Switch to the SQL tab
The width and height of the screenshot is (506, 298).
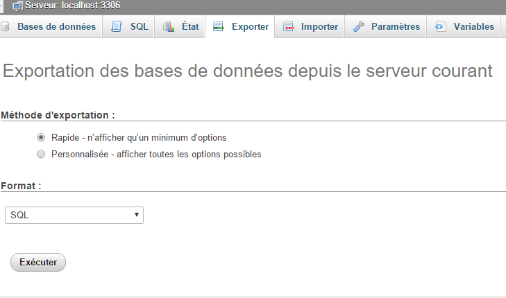click(x=128, y=27)
